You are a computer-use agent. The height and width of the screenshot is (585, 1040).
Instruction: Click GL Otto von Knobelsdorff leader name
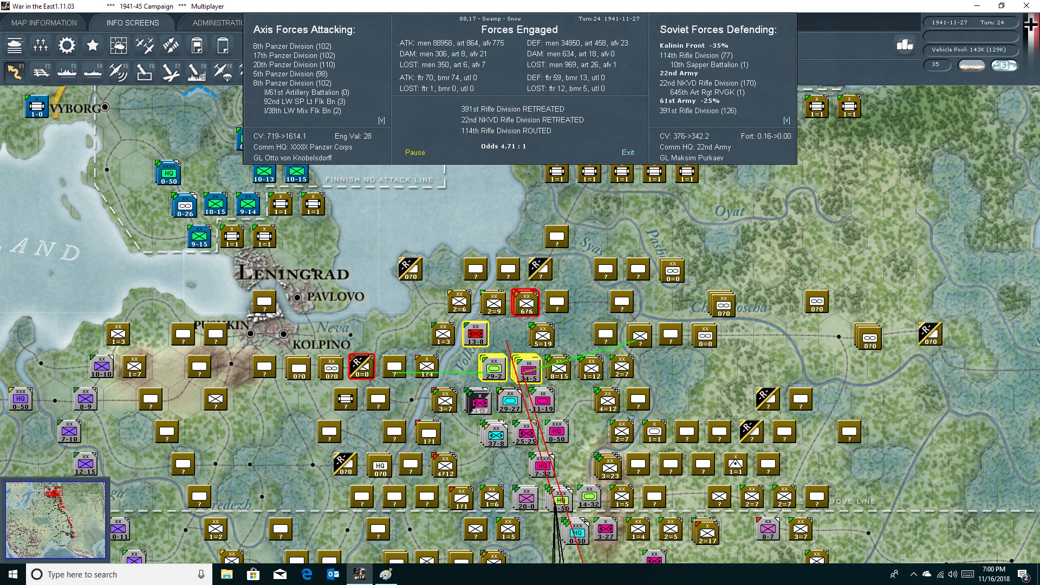292,158
